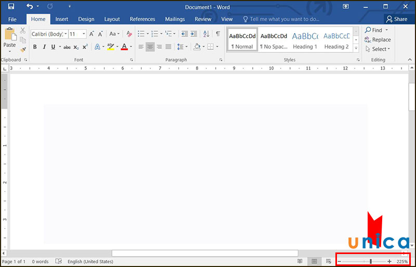This screenshot has width=416, height=267.
Task: Click the Paste clipboard icon
Action: point(10,34)
